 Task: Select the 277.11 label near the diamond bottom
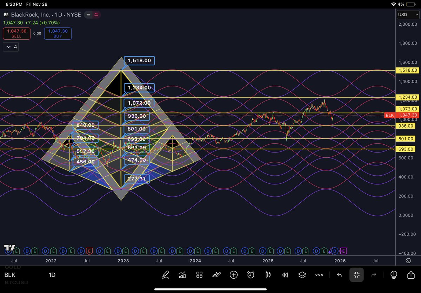[137, 179]
